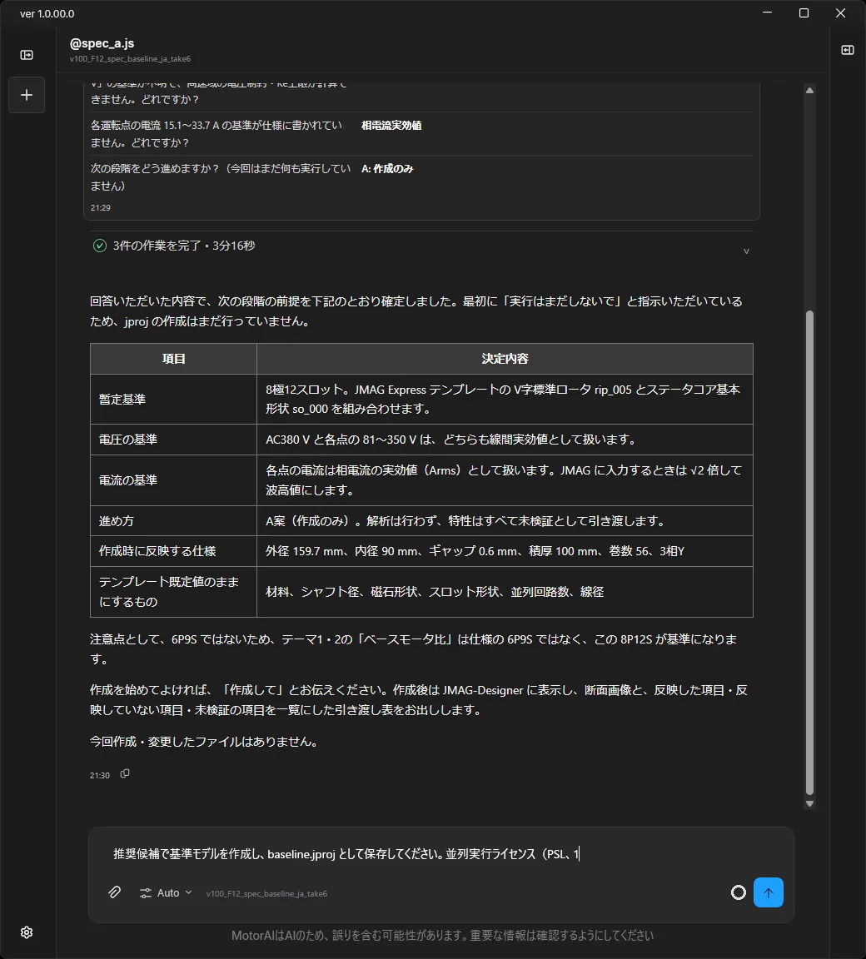866x959 pixels.
Task: Click the cell starting 8極12スロット
Action: coord(505,399)
